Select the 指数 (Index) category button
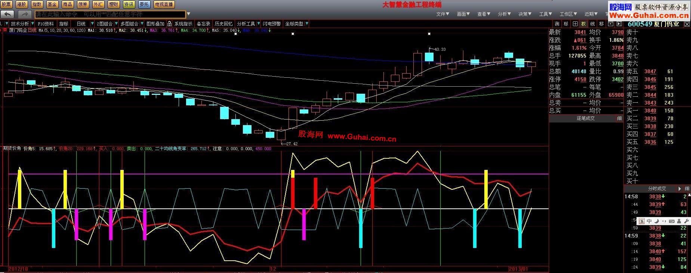The image size is (691, 273). click(x=37, y=4)
